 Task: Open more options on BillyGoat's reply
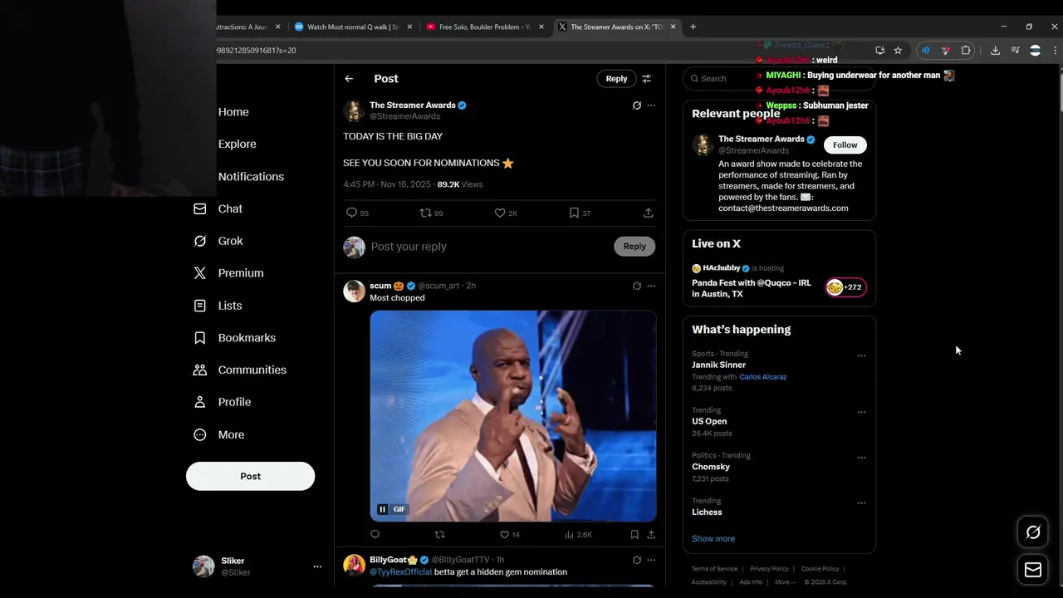651,560
